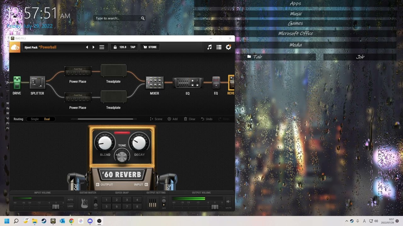Mute the output with speaker icon

(x=228, y=202)
